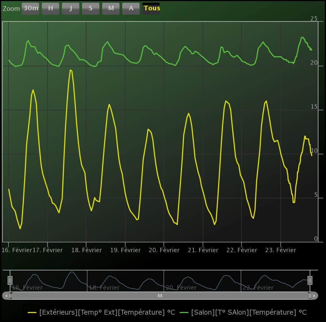Viewport: 326px width, 322px height.
Task: Click the 22. Février x-axis label
Action: [242, 250]
